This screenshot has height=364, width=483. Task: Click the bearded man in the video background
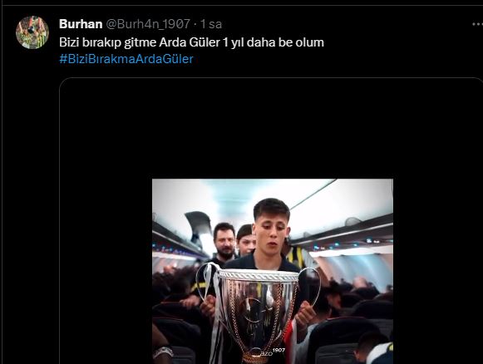224,240
